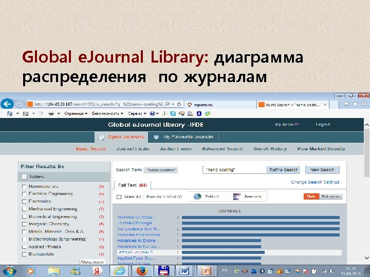Open the Search History menu item
The width and height of the screenshot is (370, 277).
point(270,149)
